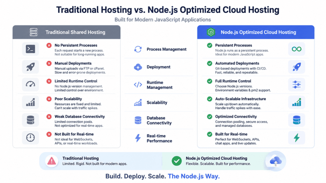Click the red X beside Limited Runtime Control
The height and width of the screenshot is (183, 326).
[49, 81]
